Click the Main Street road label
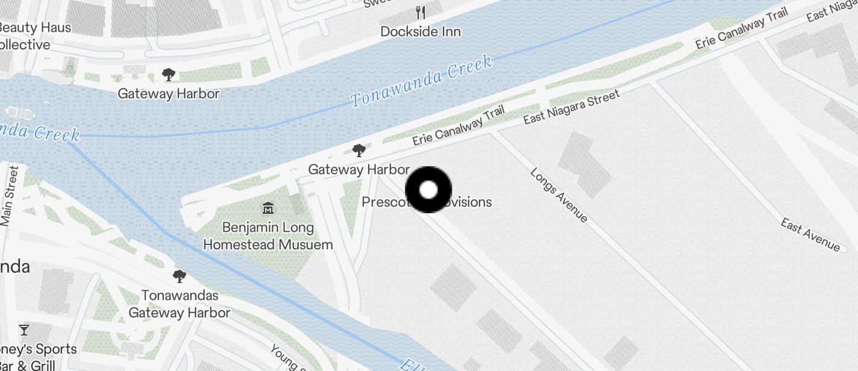 [x=10, y=196]
